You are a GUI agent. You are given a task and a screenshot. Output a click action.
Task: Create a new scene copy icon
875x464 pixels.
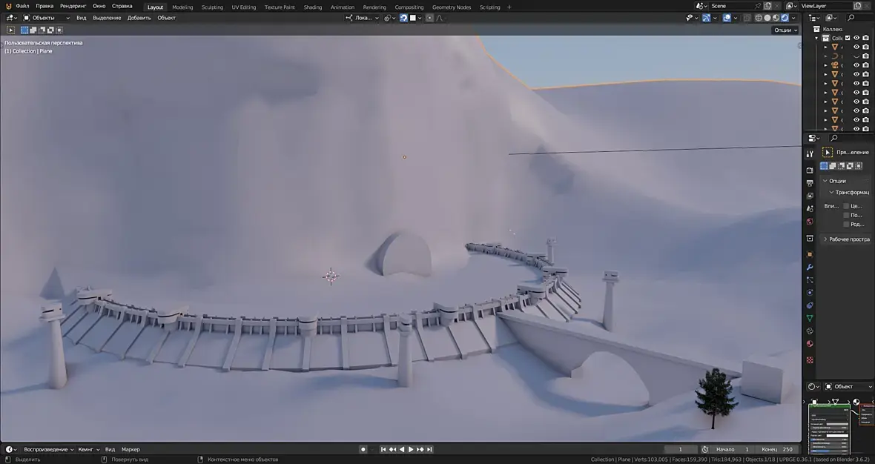coord(768,6)
